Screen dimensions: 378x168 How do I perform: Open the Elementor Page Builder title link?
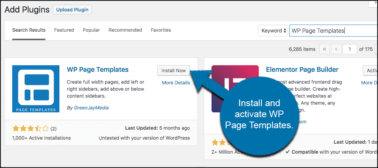coord(302,70)
